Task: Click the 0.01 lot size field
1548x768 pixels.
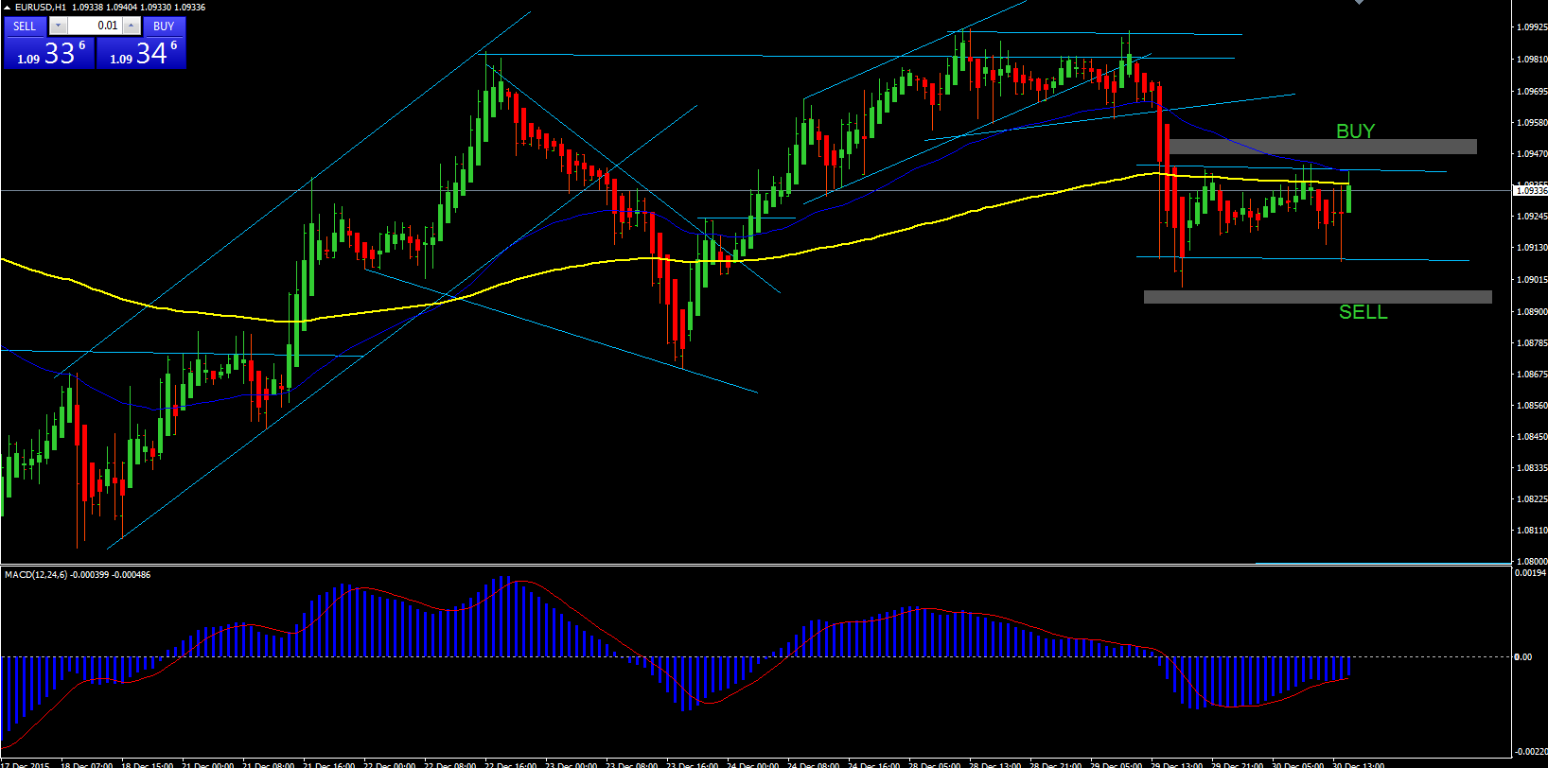Action: [x=96, y=26]
